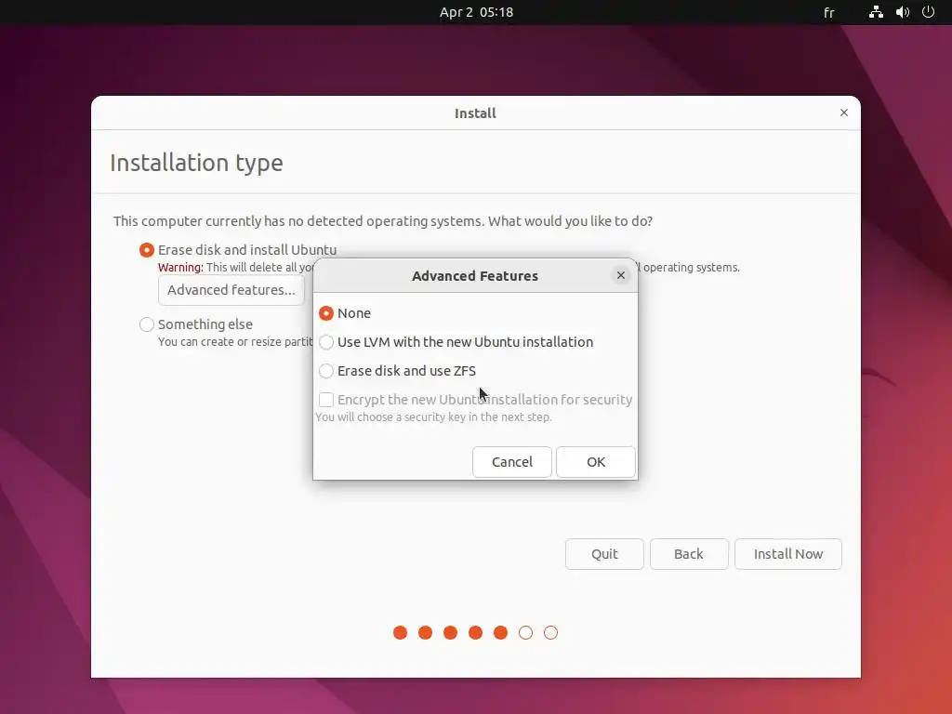Click the Quit button
This screenshot has height=714, width=952.
pos(604,554)
